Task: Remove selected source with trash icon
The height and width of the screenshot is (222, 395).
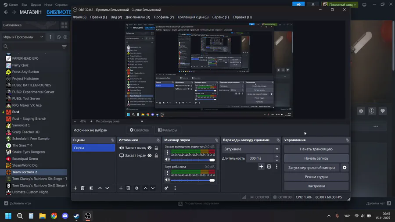Action: click(x=128, y=188)
